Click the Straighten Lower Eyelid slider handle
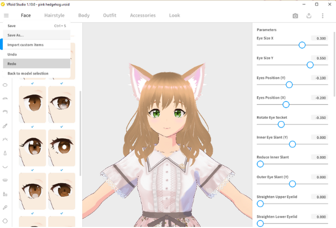The width and height of the screenshot is (336, 228). pos(260,224)
